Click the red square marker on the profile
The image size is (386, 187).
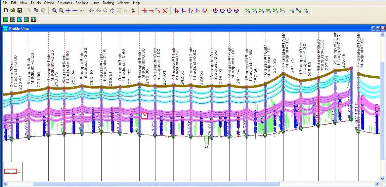point(145,115)
